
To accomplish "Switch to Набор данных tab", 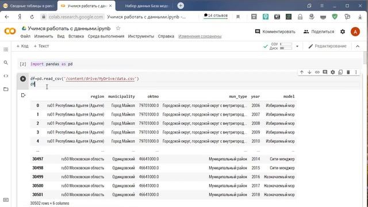I will 146,6.
